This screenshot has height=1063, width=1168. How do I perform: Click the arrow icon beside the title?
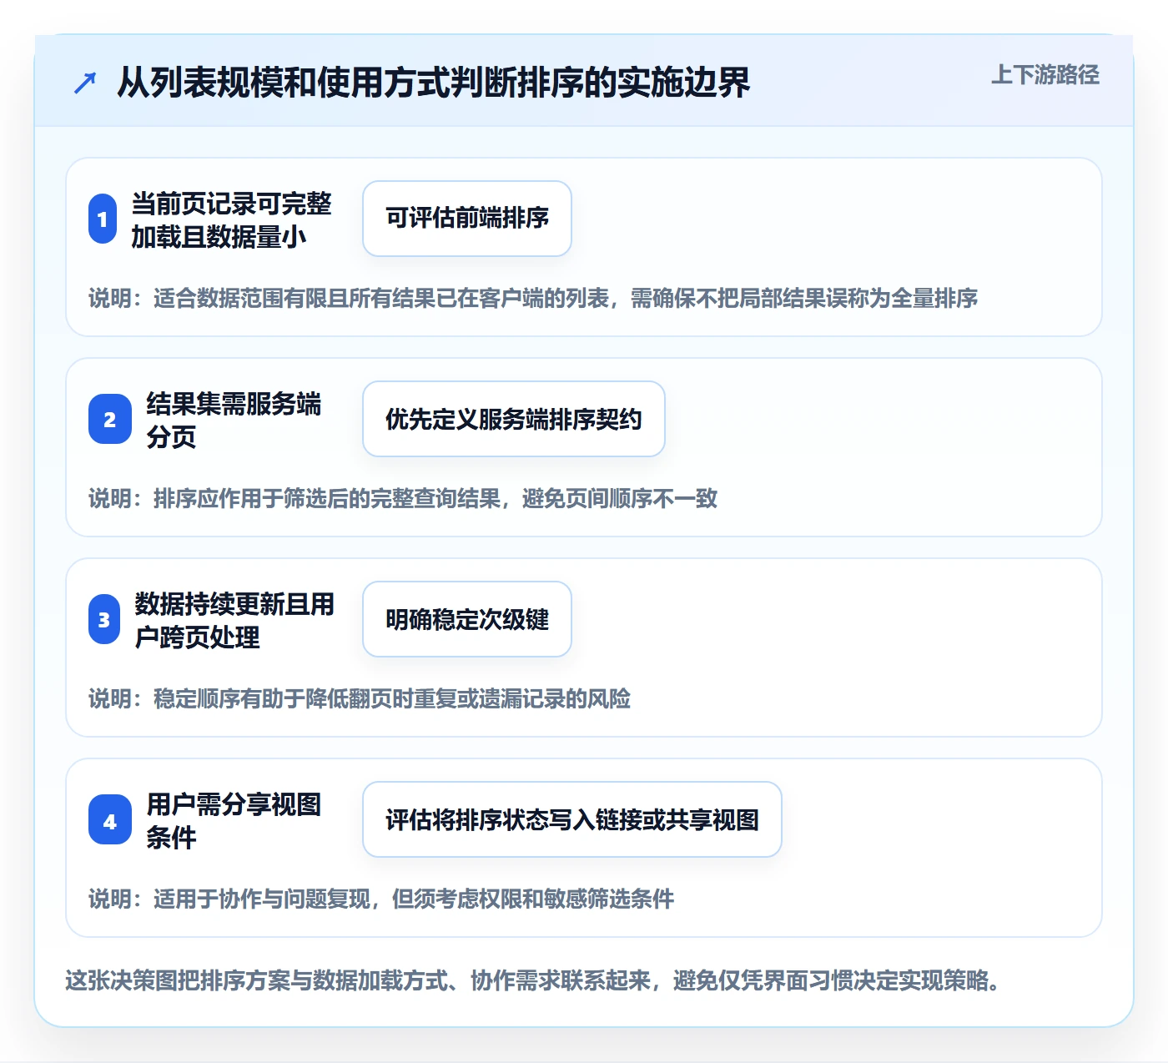pyautogui.click(x=85, y=83)
